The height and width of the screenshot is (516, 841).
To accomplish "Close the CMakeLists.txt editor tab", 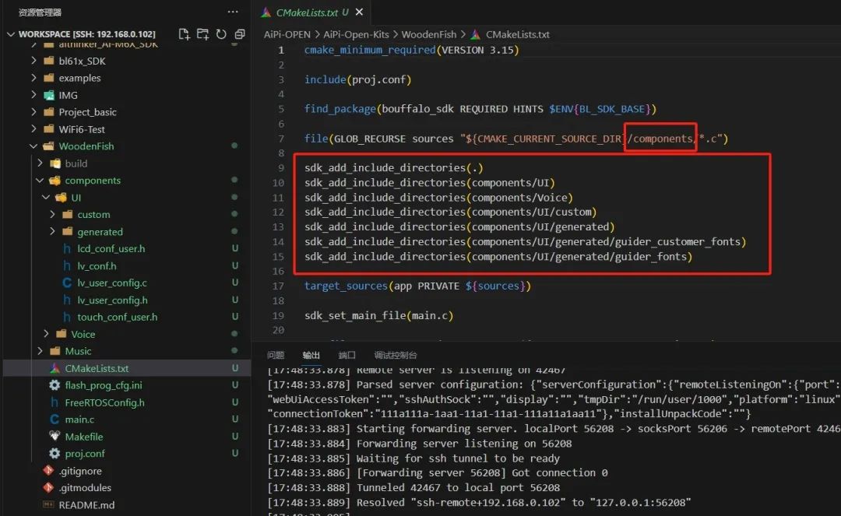I will pos(359,12).
